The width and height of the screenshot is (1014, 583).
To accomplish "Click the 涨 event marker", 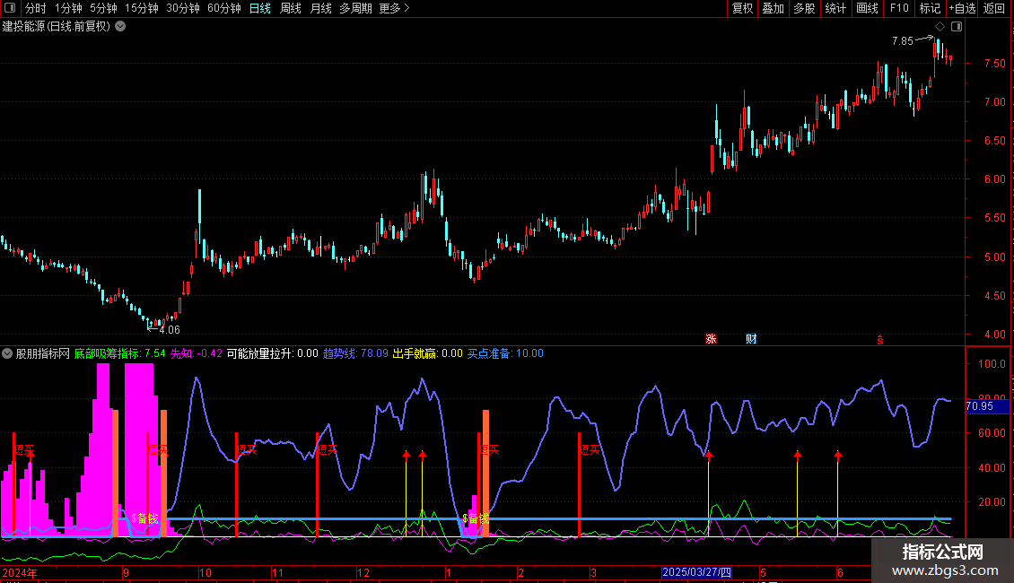I will click(x=711, y=339).
